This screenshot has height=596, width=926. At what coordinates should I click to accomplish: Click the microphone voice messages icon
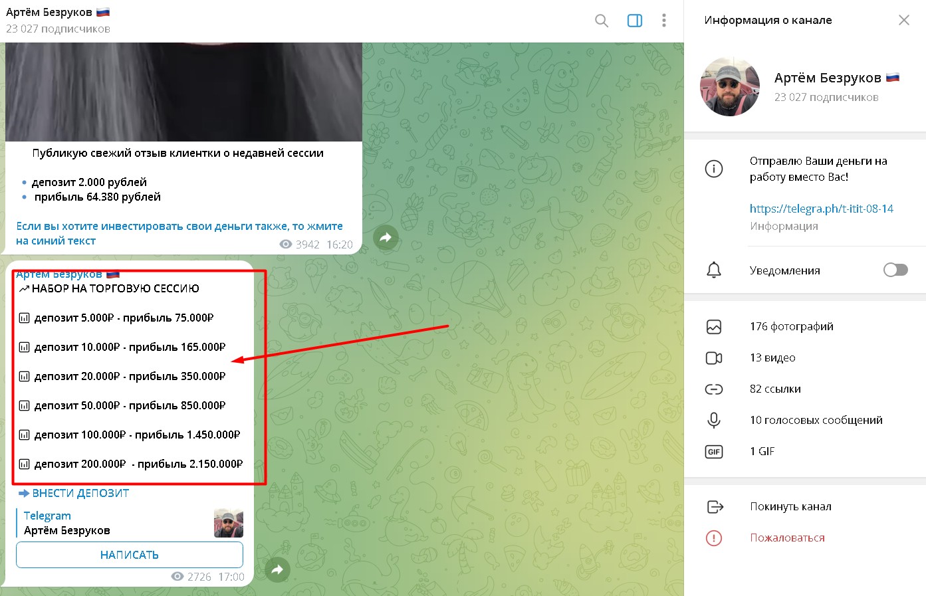pos(714,420)
